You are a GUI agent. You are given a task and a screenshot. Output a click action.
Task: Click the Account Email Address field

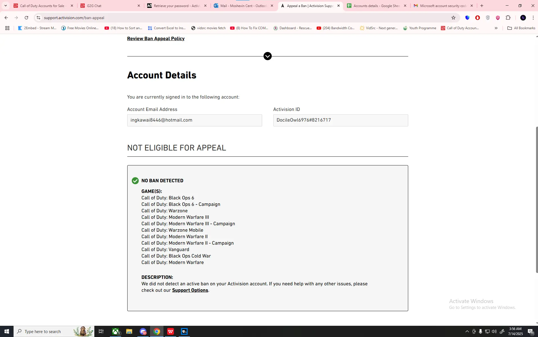point(195,120)
